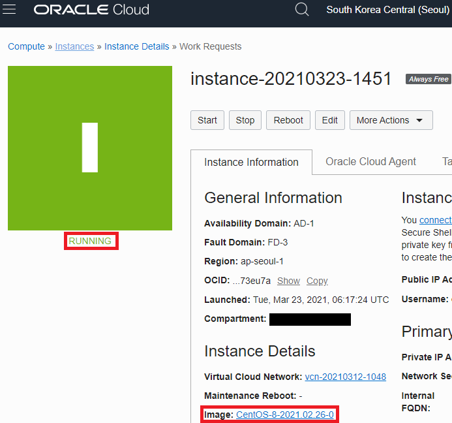Click the Maintenance Reboot field
452x423 pixels.
coord(253,396)
